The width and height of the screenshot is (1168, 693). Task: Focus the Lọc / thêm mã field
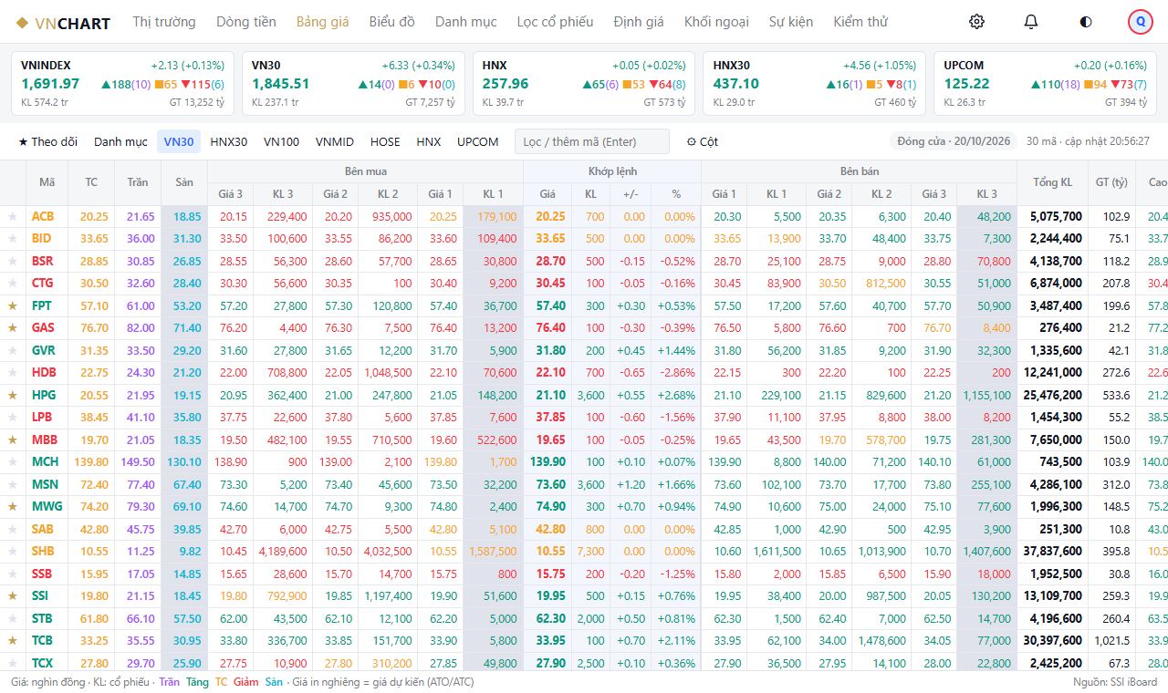[592, 141]
